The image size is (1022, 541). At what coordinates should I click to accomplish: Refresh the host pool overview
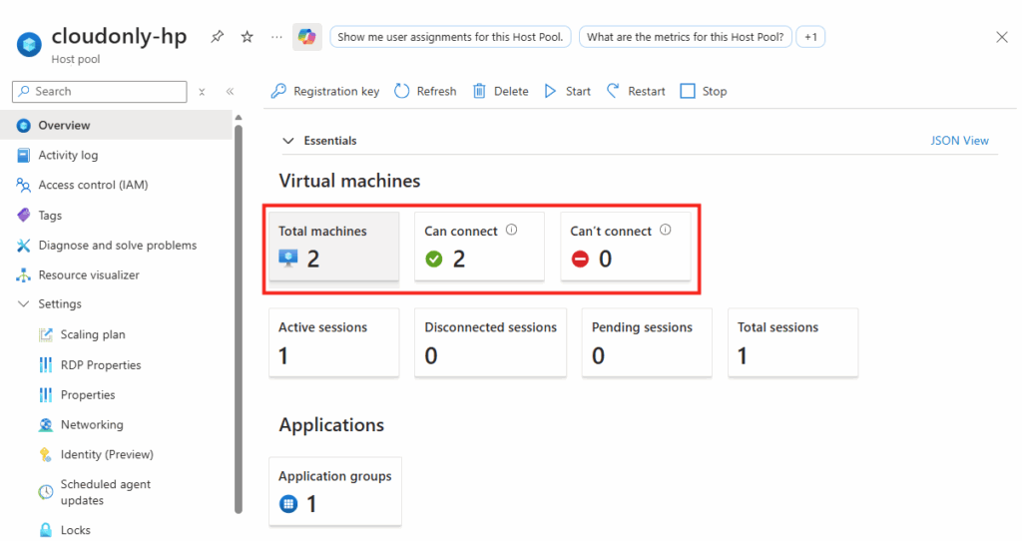pyautogui.click(x=425, y=91)
